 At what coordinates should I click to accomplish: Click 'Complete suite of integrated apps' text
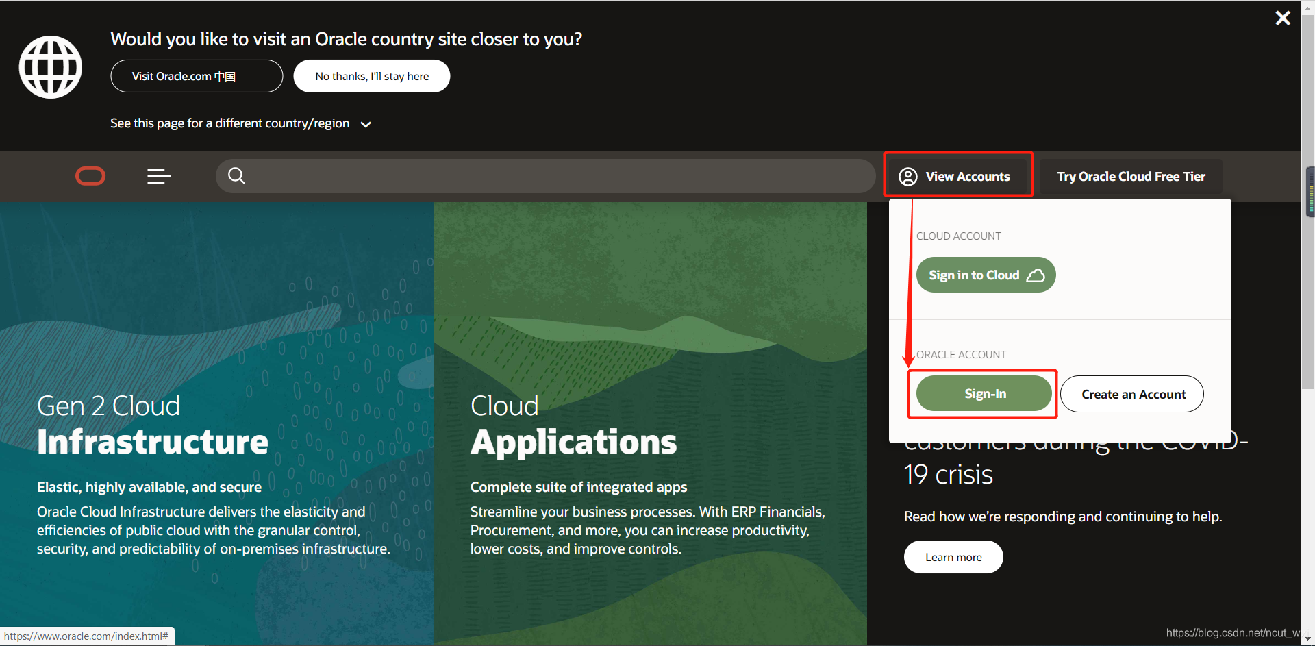tap(579, 487)
